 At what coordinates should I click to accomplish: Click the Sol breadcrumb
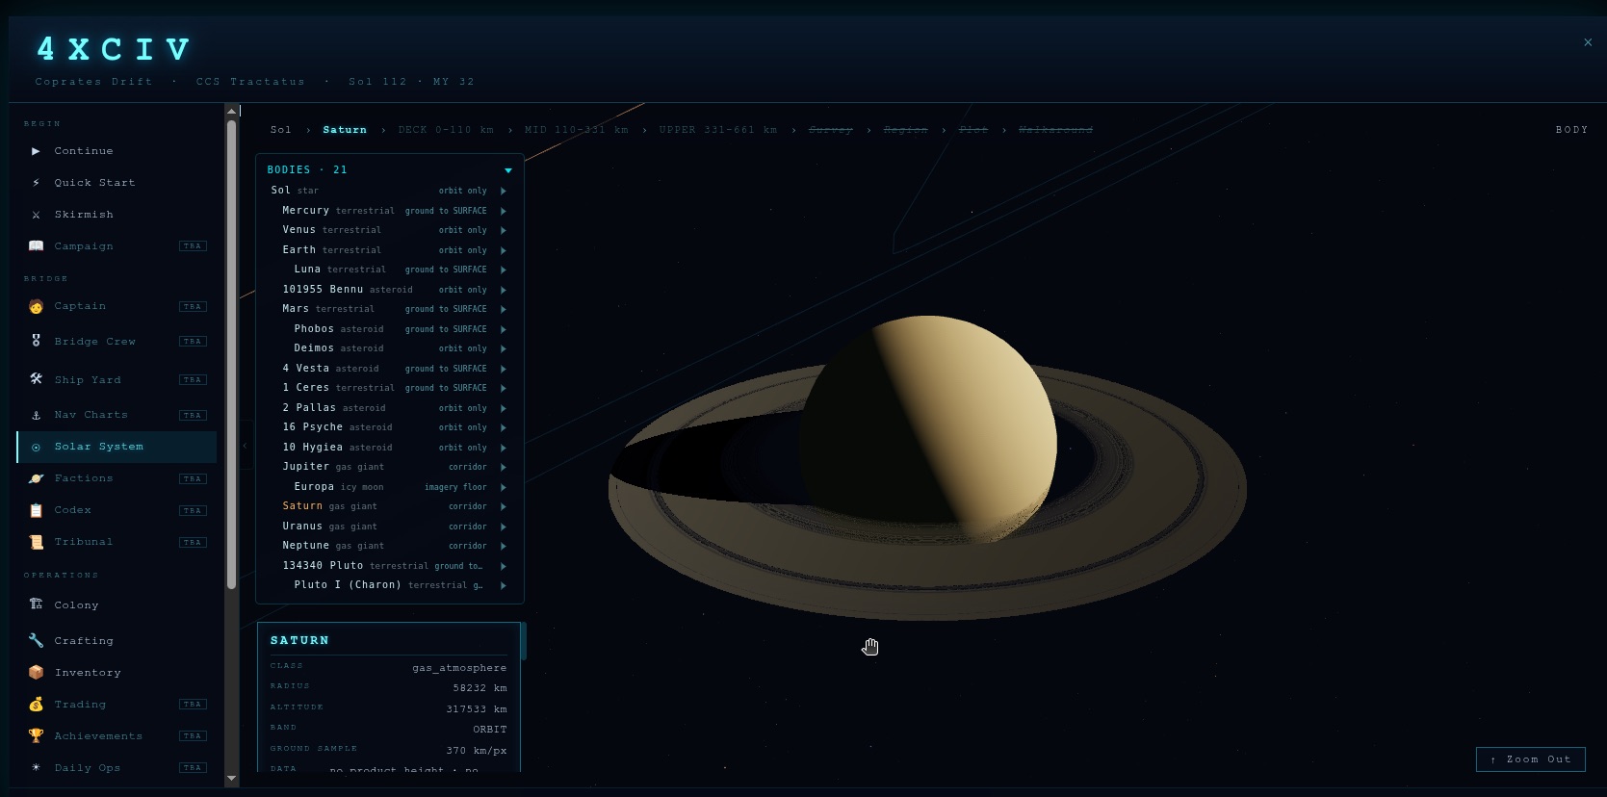point(280,130)
